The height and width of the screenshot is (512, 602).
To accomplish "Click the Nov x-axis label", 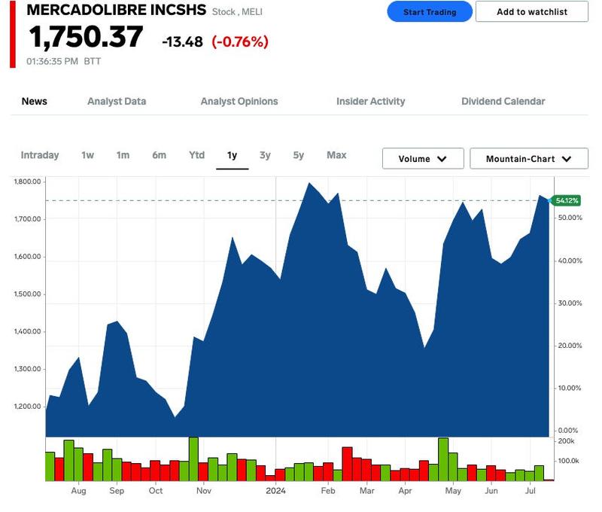I will (203, 491).
